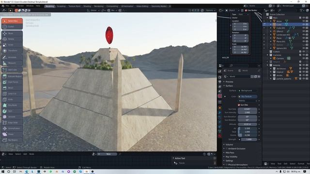Select the Scale tool
This screenshot has width=310, height=174.
12,45
